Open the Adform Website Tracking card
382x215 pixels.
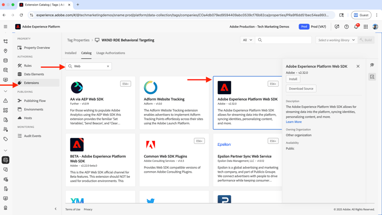[174, 102]
